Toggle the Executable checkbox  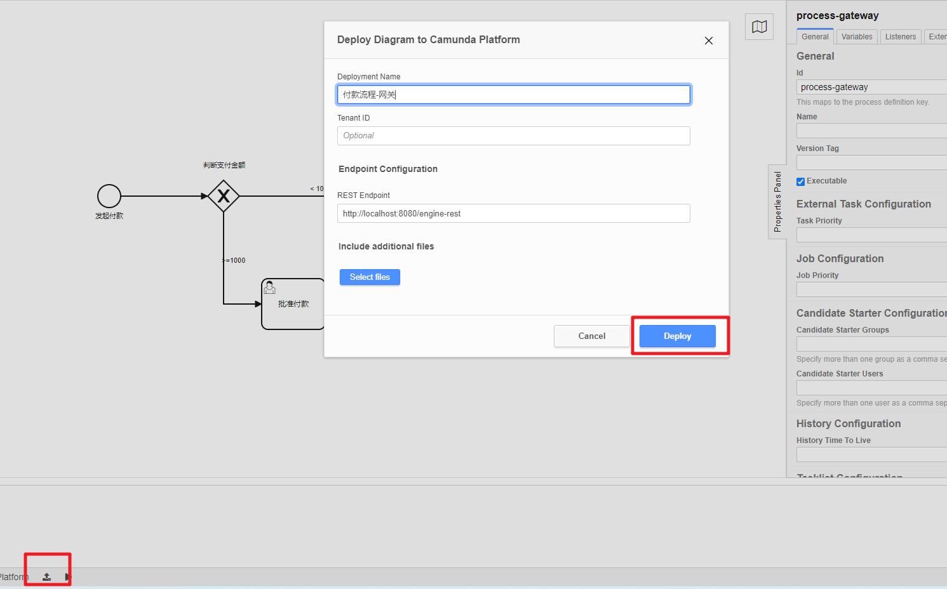coord(801,182)
